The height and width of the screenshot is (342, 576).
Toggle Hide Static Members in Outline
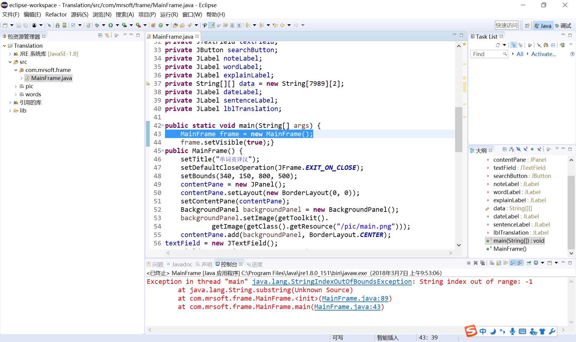pyautogui.click(x=525, y=149)
